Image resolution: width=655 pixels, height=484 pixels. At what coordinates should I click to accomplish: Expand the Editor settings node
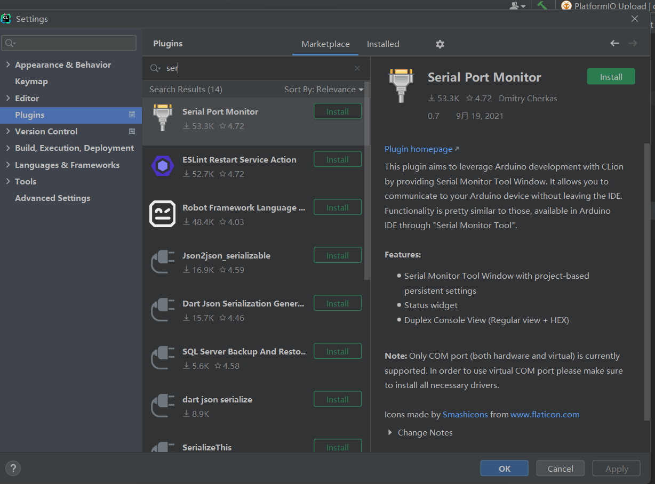(7, 98)
